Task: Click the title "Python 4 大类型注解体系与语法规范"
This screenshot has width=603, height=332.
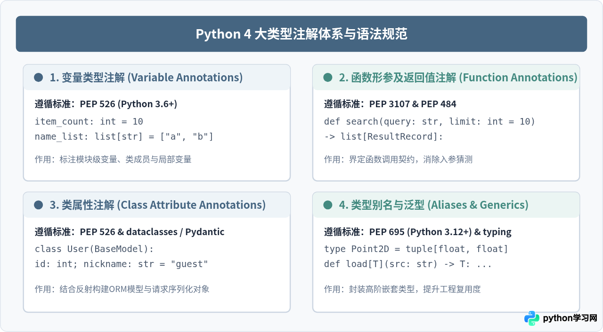Action: pyautogui.click(x=301, y=34)
